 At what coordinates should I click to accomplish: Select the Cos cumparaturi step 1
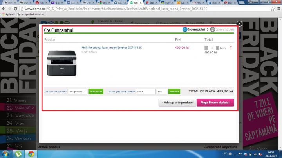[194, 29]
